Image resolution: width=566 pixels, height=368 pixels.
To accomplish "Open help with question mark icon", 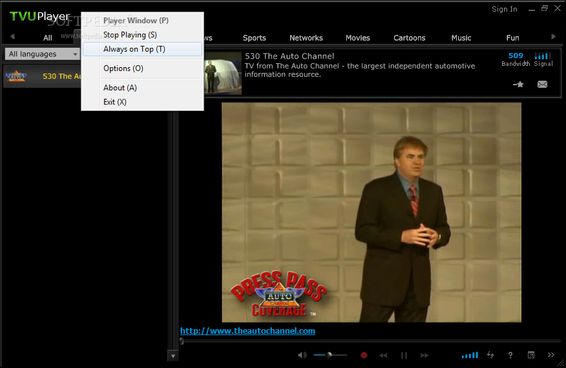I will click(510, 355).
